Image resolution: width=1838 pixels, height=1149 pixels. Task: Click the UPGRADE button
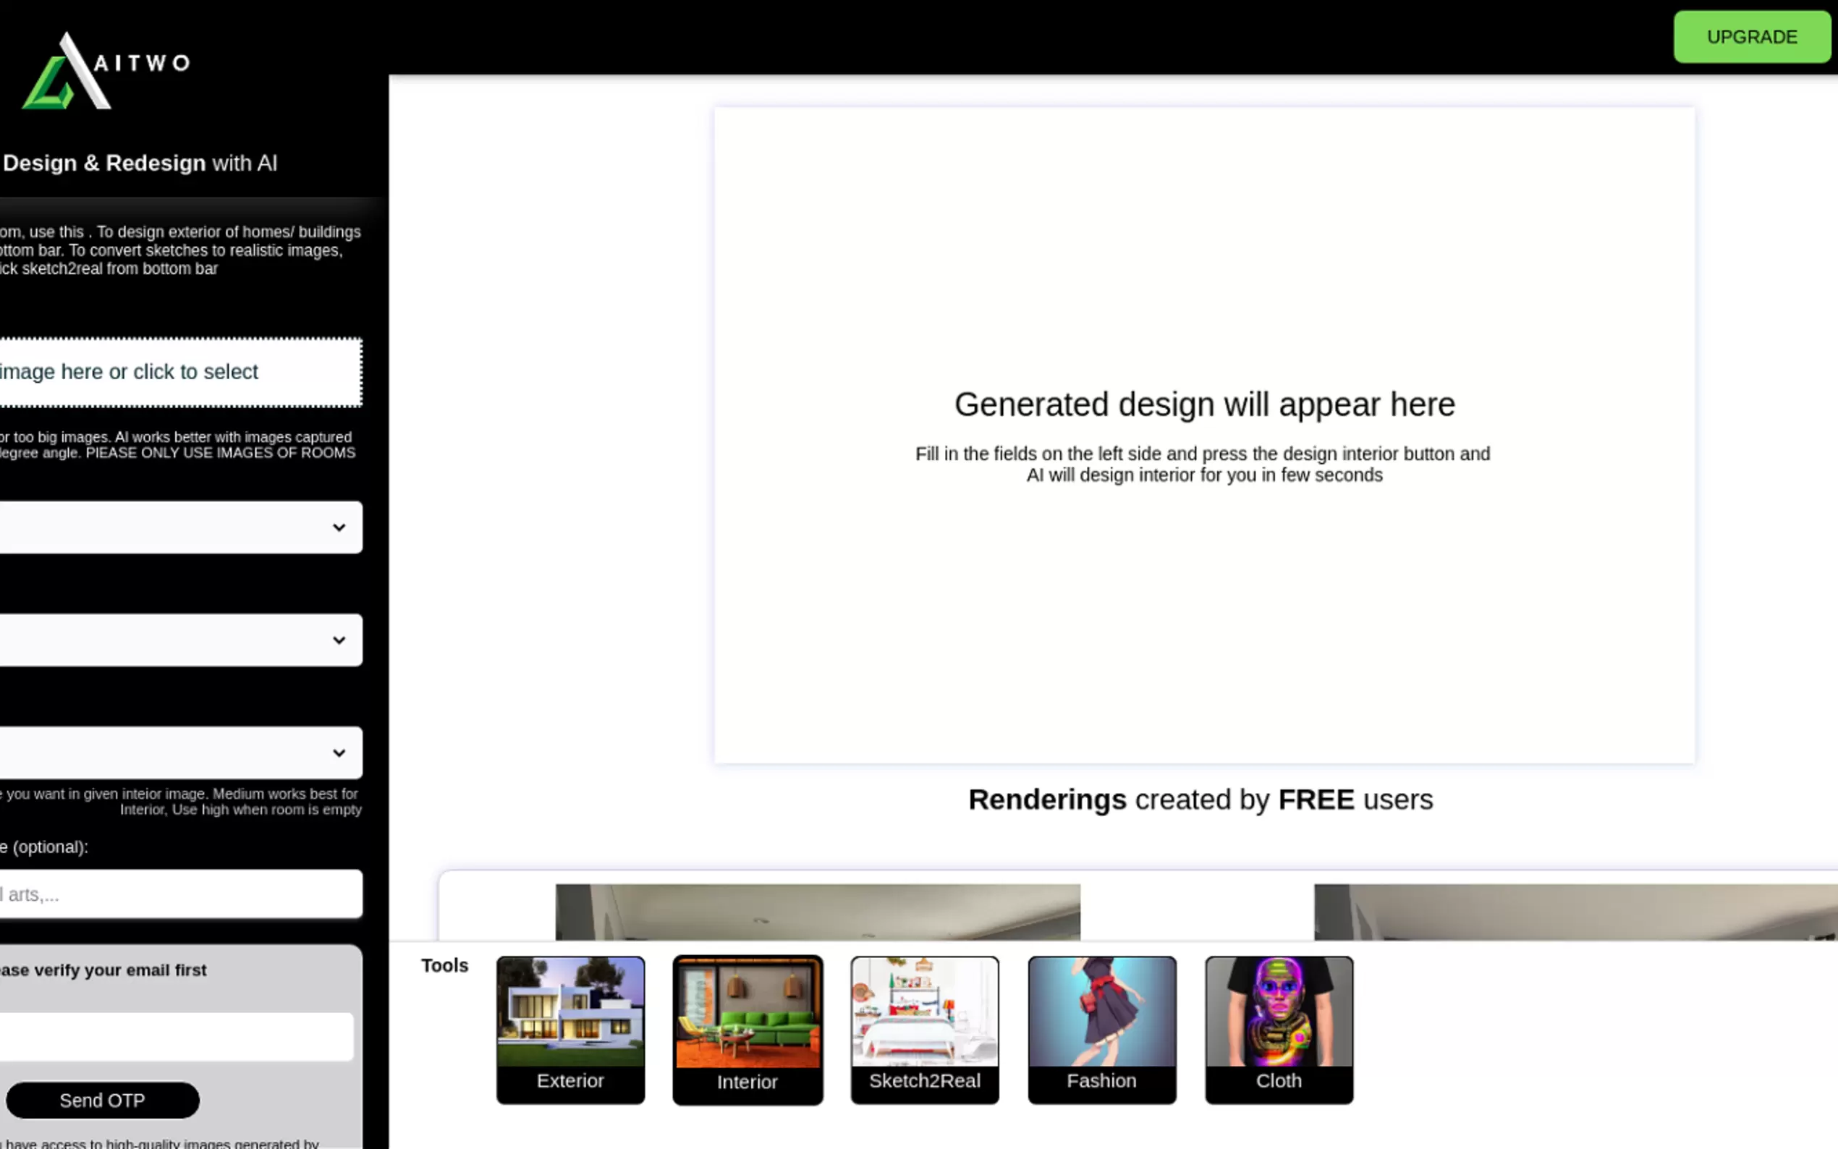[x=1751, y=36]
